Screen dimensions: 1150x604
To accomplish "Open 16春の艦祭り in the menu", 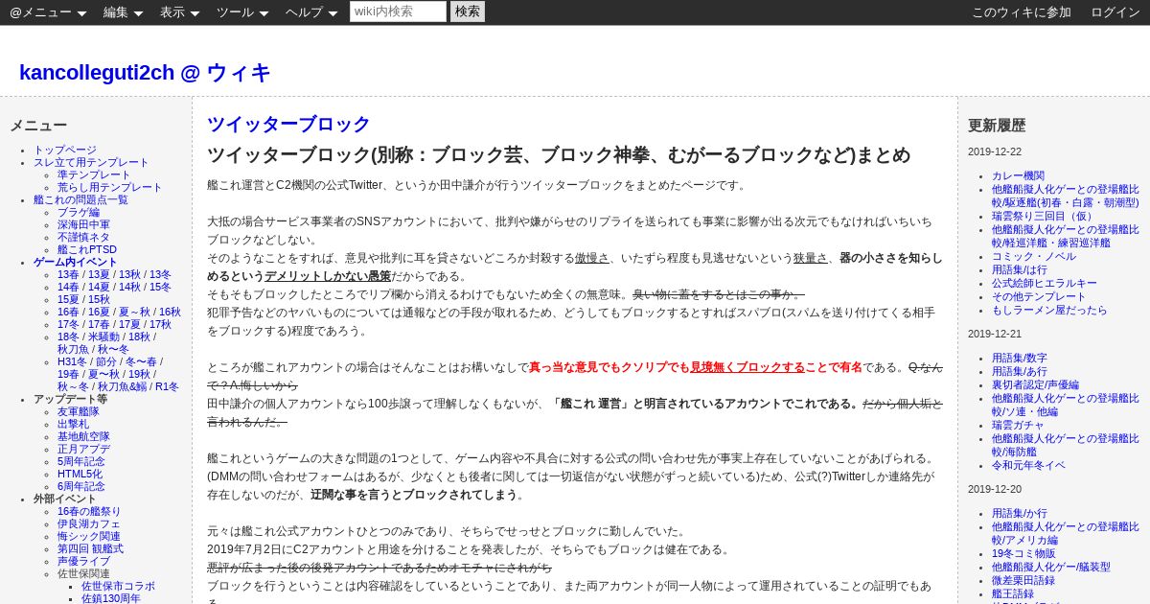I will (89, 512).
